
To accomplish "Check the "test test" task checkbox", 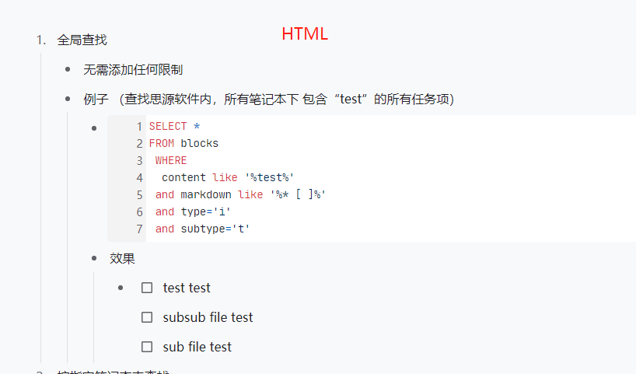I will [x=147, y=288].
